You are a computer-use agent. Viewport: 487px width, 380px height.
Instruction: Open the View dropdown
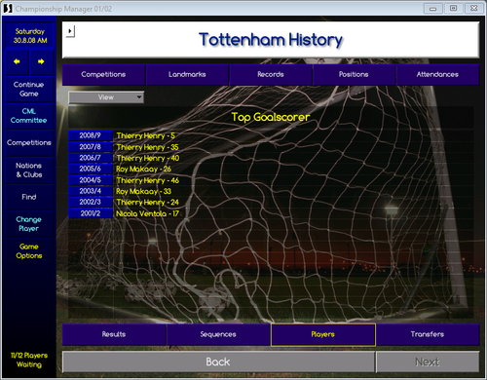[x=106, y=97]
